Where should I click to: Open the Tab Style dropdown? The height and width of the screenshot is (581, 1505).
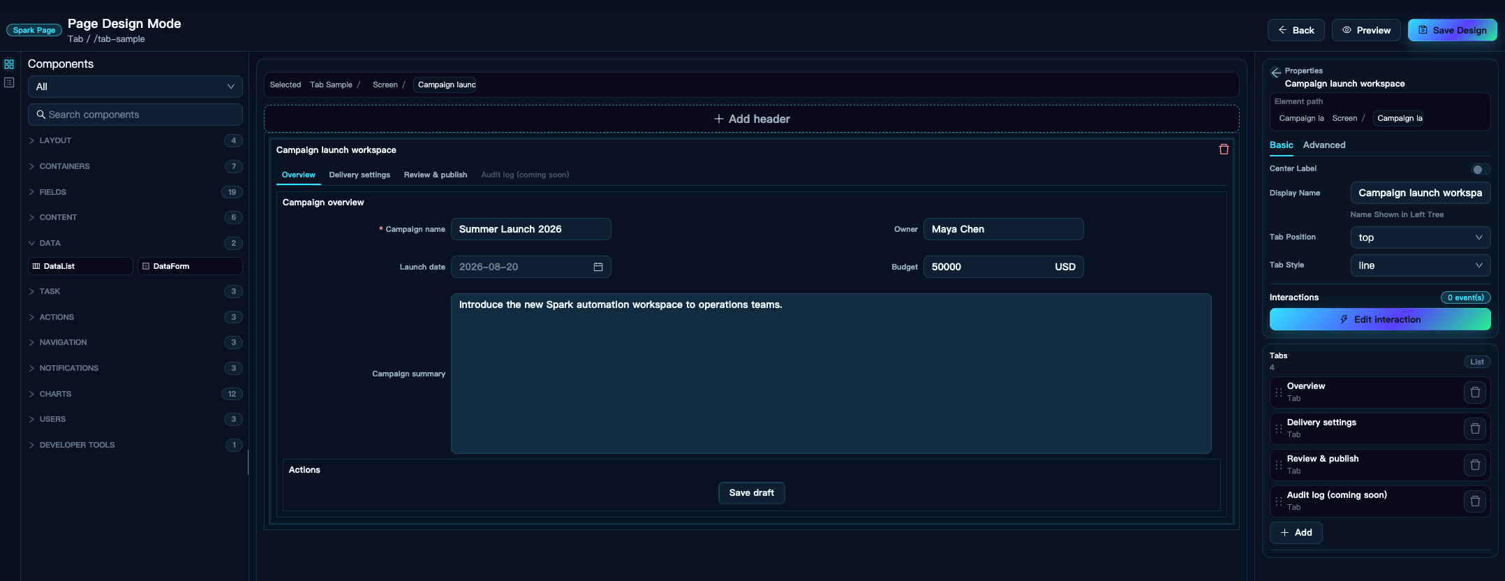[x=1420, y=265]
